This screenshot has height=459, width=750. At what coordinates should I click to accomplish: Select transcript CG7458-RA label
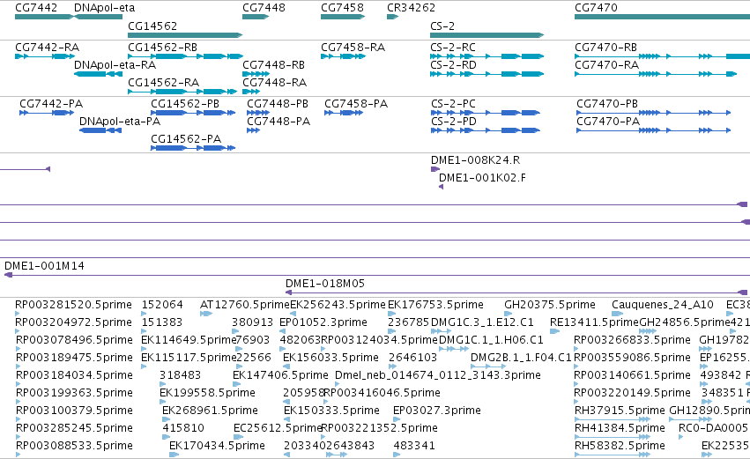point(353,48)
